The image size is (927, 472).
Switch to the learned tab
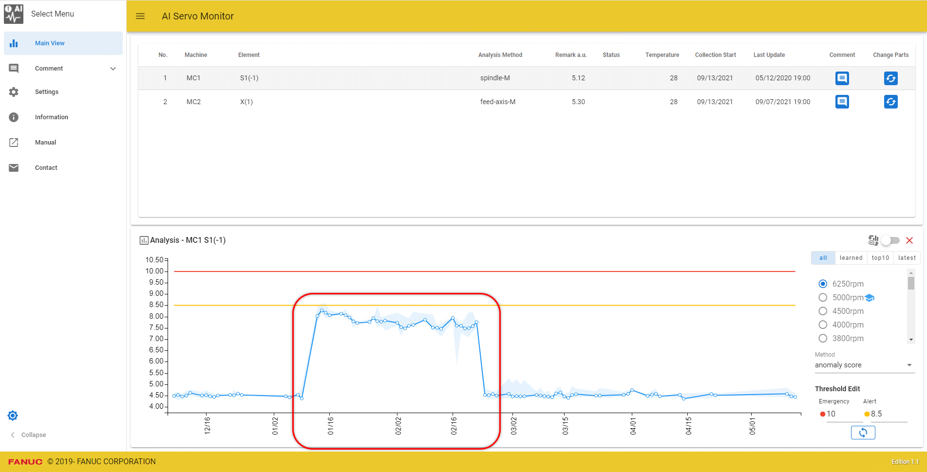point(851,257)
